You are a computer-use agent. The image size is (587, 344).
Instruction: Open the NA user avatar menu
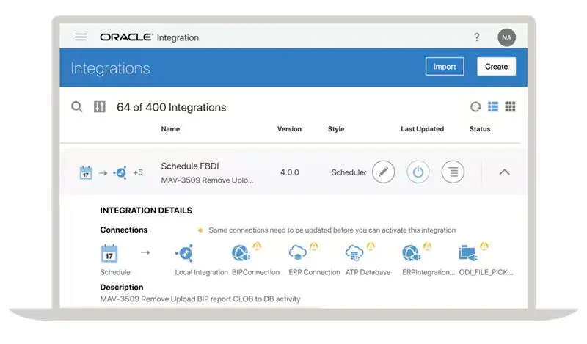point(506,37)
